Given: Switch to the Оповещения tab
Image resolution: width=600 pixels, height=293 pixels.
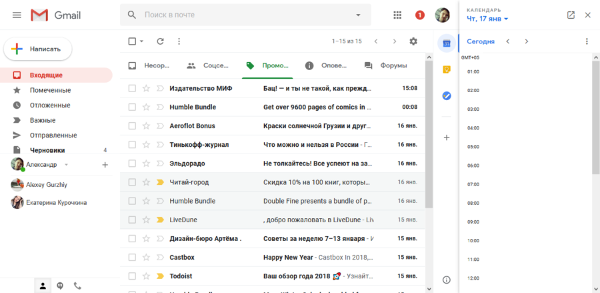Looking at the screenshot, I should coord(327,65).
